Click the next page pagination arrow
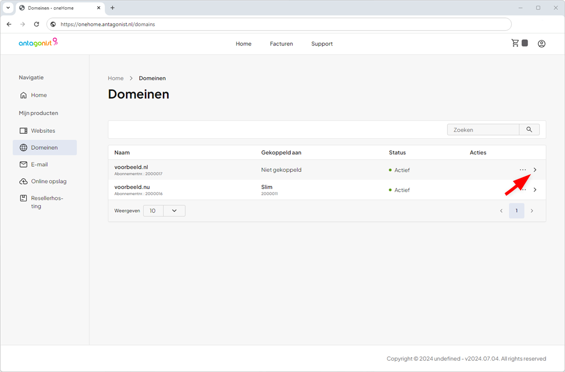This screenshot has height=372, width=565. [532, 211]
